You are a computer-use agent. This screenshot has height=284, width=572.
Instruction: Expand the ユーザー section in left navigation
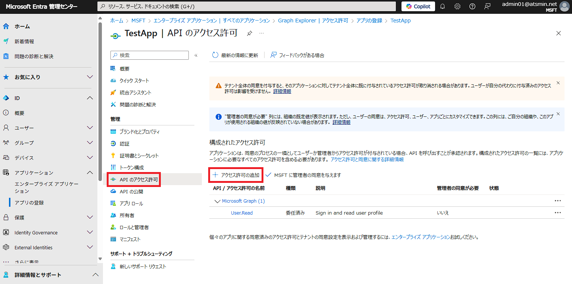coord(90,128)
